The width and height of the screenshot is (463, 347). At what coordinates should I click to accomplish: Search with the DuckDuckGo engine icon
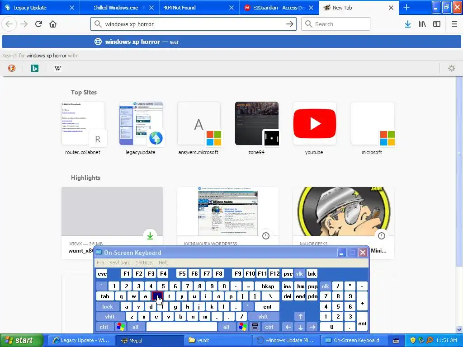[x=11, y=68]
